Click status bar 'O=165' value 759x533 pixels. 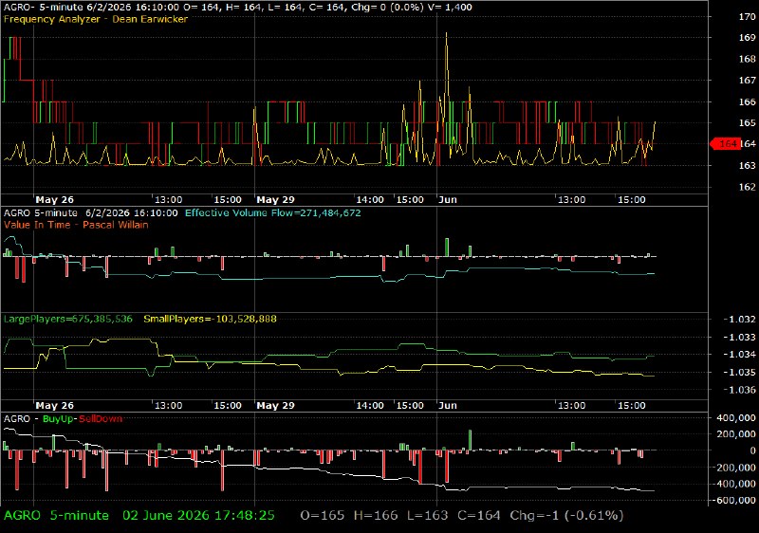pos(323,516)
